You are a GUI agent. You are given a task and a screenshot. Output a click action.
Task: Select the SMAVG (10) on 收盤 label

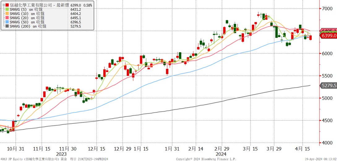(x=27, y=14)
